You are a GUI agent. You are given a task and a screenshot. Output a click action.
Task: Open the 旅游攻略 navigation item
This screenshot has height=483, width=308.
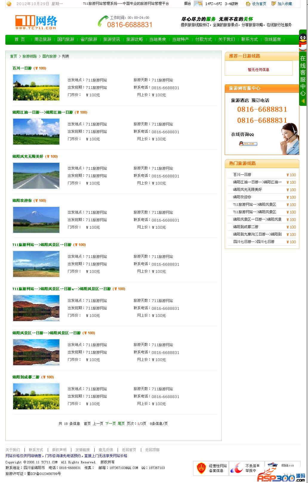point(135,39)
